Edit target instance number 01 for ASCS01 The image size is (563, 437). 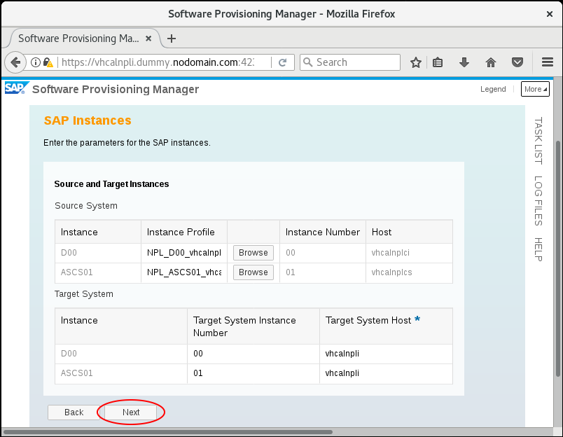tap(253, 373)
